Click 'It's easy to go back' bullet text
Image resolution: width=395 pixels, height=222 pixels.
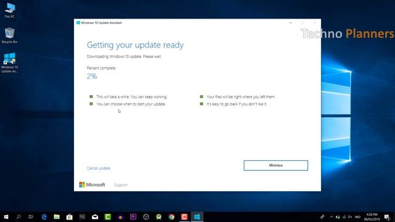(236, 104)
